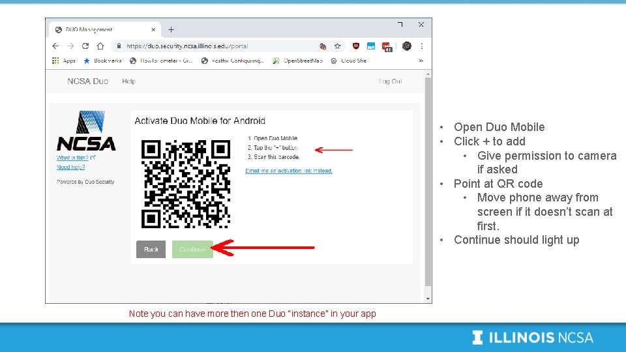Click the vertical scrollbar thumb
Viewport: 626px width, 352px height.
(x=428, y=182)
